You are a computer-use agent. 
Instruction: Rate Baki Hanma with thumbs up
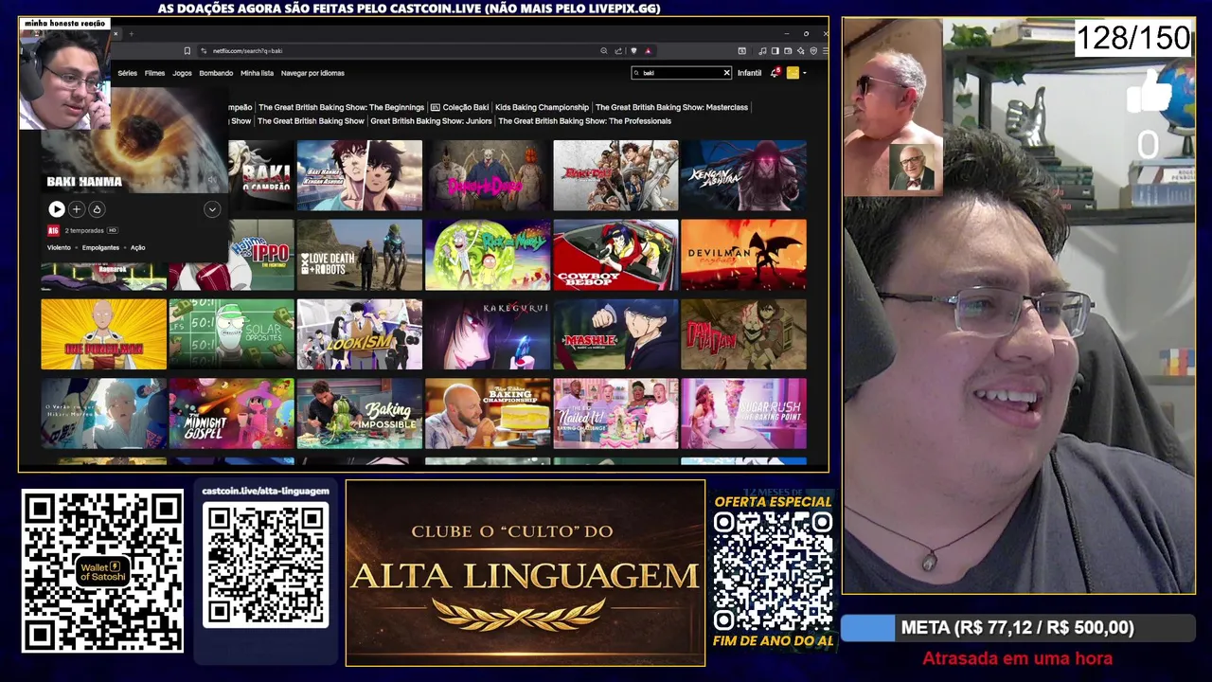click(97, 209)
